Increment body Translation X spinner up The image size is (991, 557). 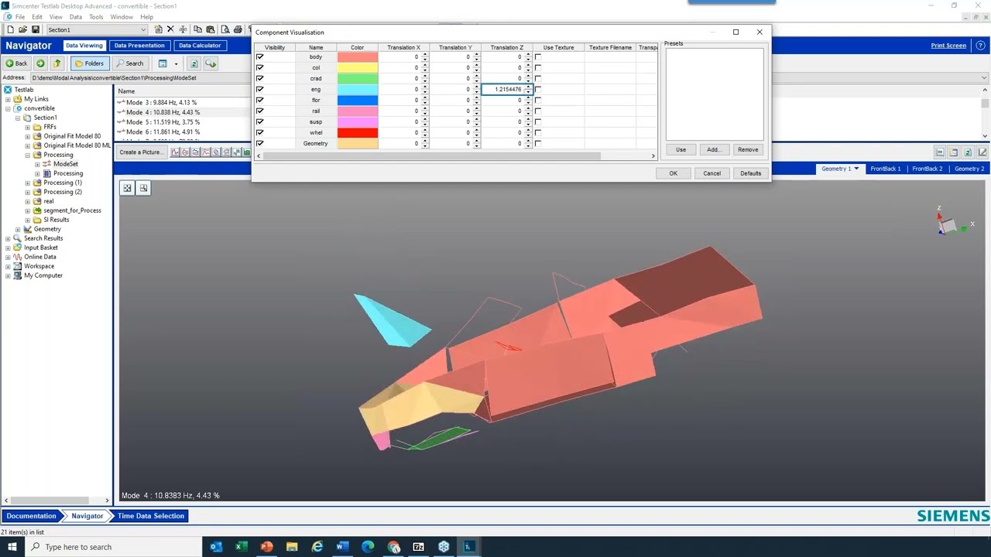(424, 55)
